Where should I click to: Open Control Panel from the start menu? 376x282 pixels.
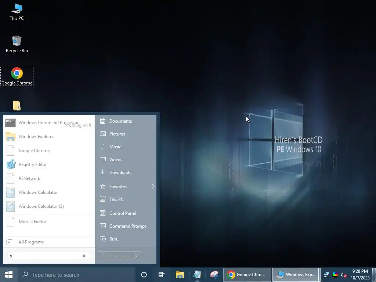pos(126,213)
